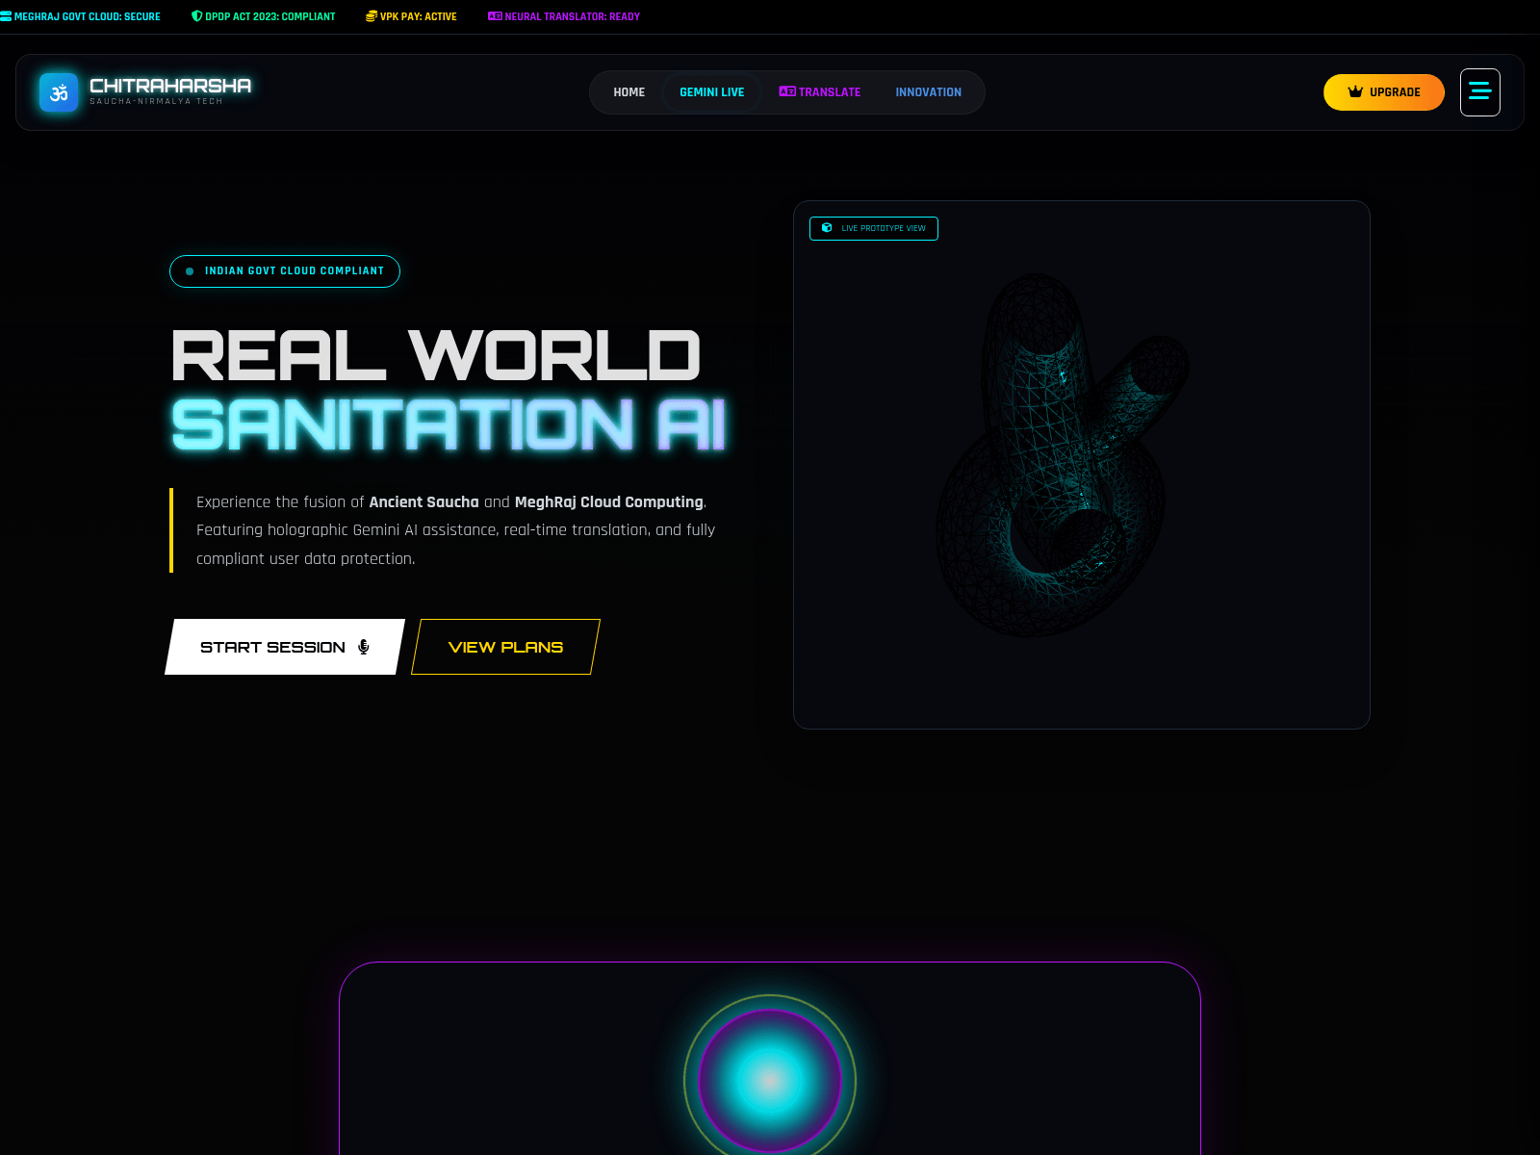Click the 'REAL WORLD' heading
Viewport: 1540px width, 1155px height.
click(x=436, y=356)
